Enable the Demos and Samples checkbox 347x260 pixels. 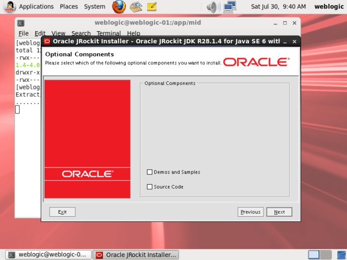pyautogui.click(x=149, y=172)
